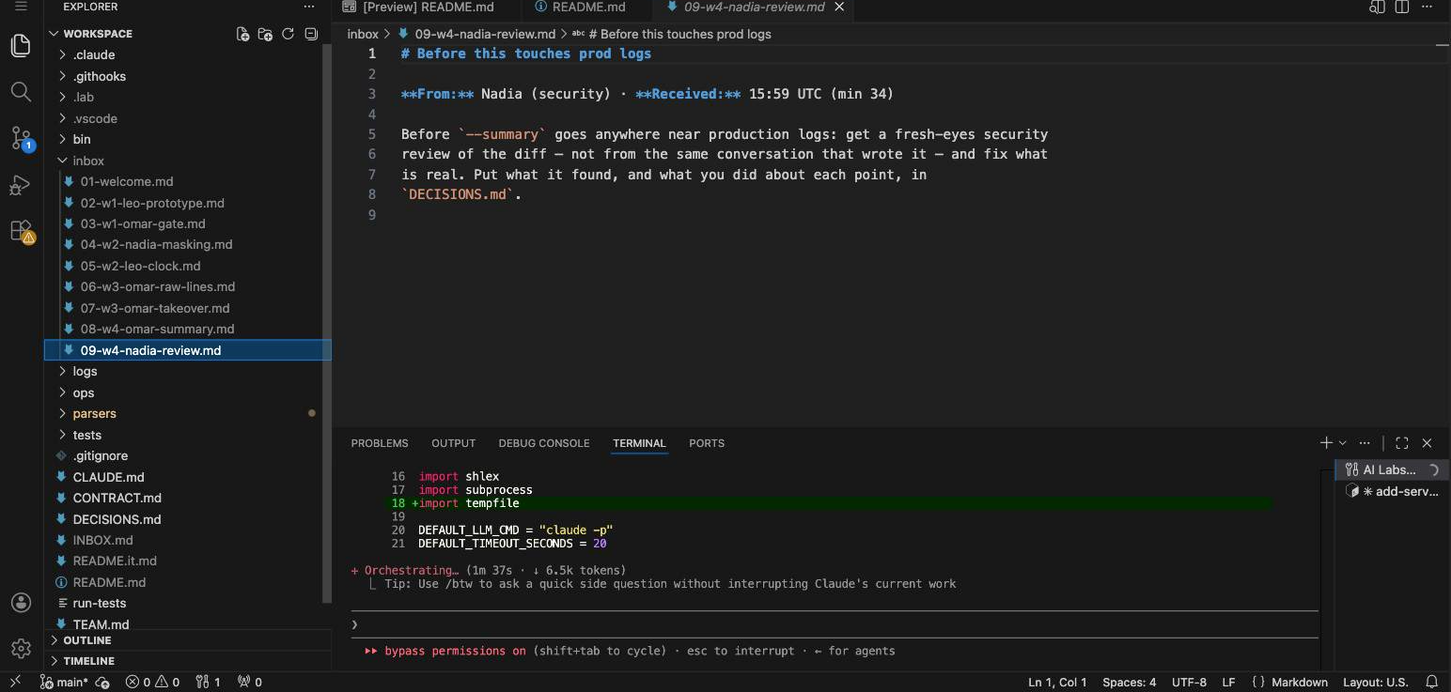Open the hamburger application menu
Screen dimensions: 1451x692
click(x=21, y=7)
